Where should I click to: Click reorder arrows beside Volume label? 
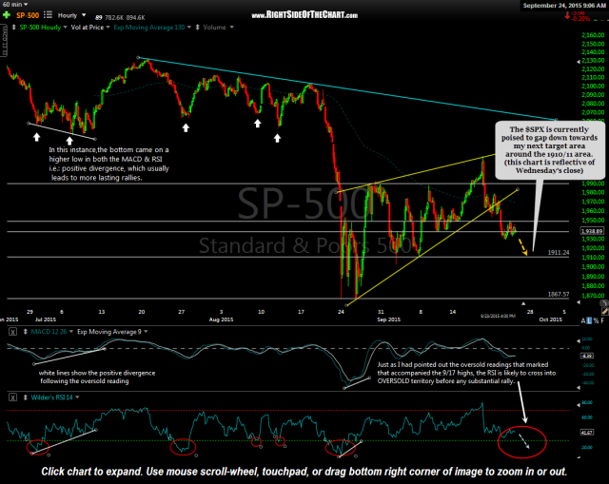(x=197, y=28)
